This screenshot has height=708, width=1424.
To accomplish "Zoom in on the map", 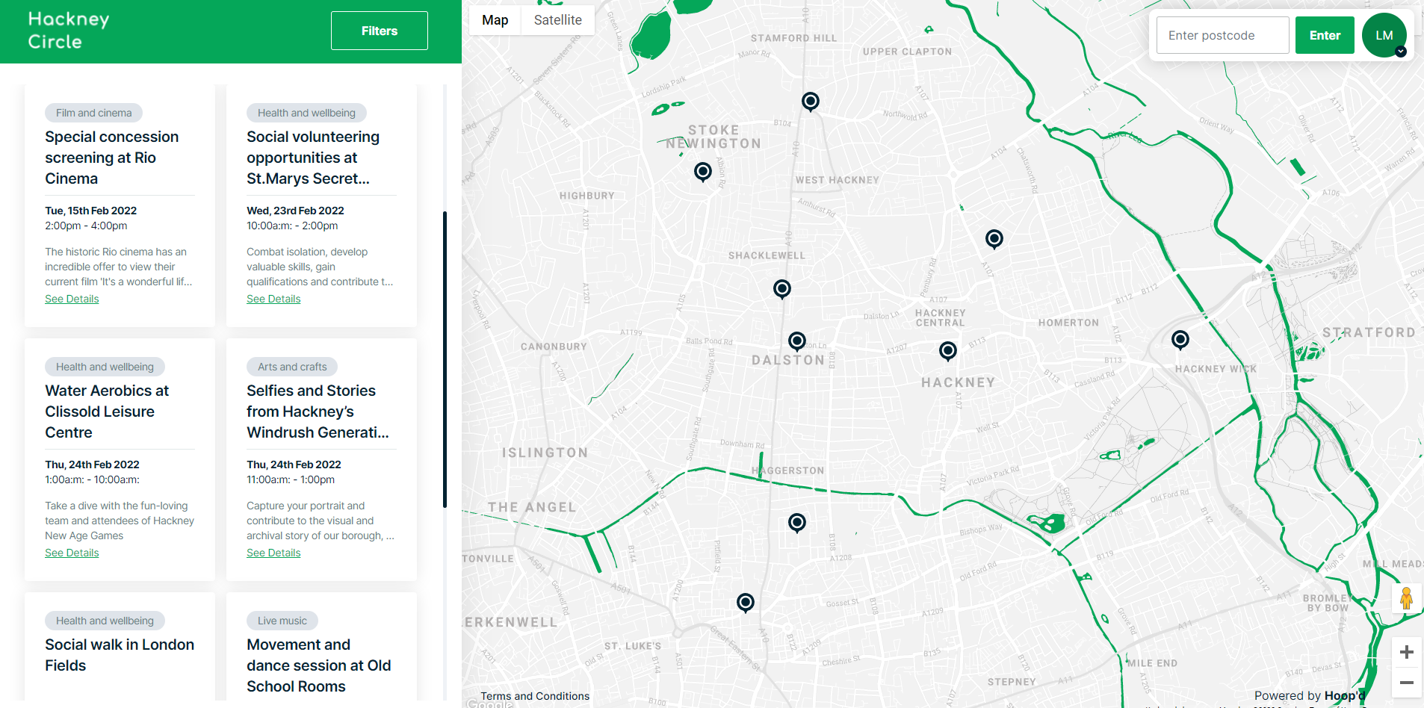I will click(x=1406, y=652).
